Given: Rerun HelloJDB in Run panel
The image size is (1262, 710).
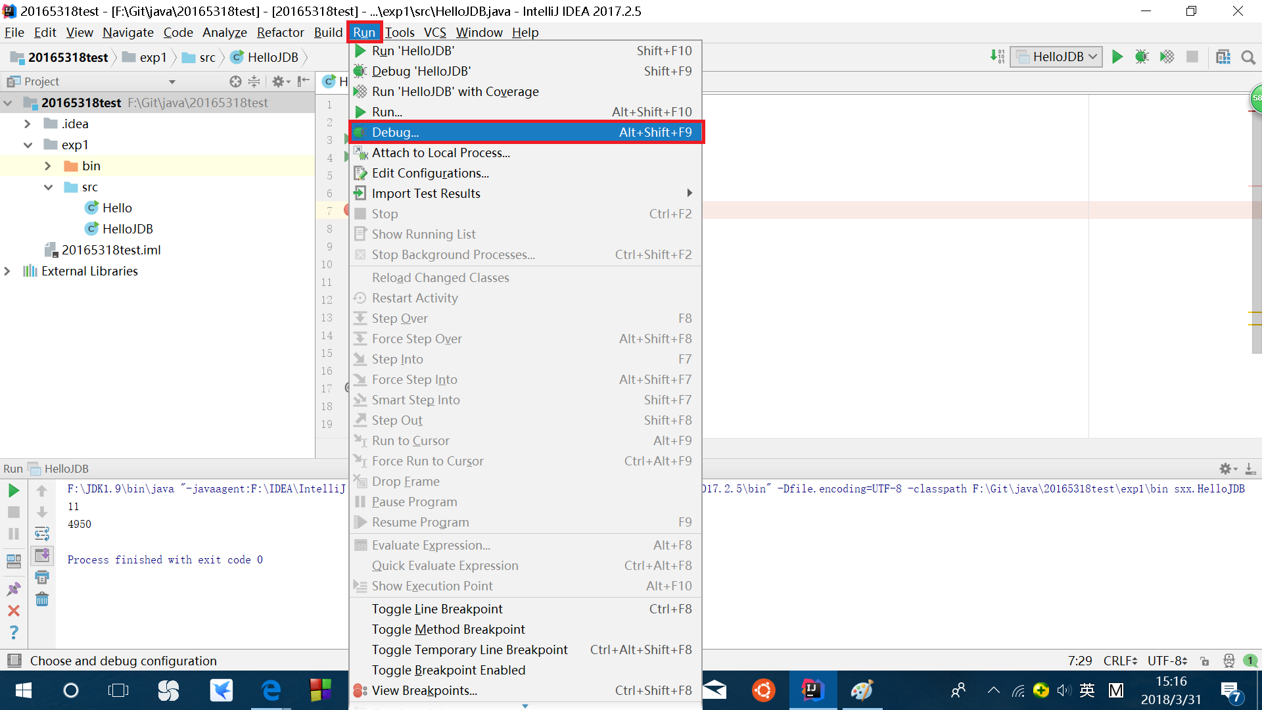Looking at the screenshot, I should (14, 490).
